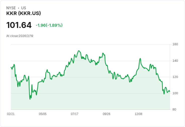Select the 140 price axis label
Viewport: 185px width, 127px height.
[175, 61]
